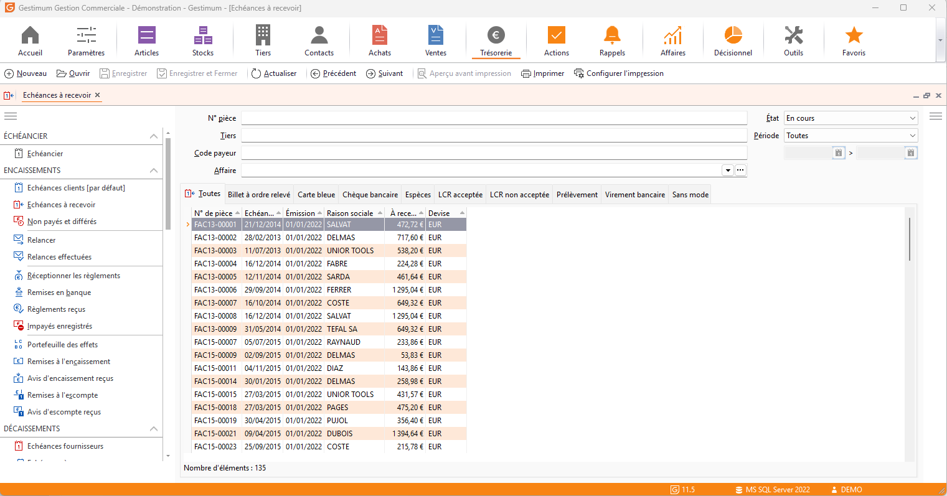Click the N° pièce input field
This screenshot has height=496, width=947.
494,118
